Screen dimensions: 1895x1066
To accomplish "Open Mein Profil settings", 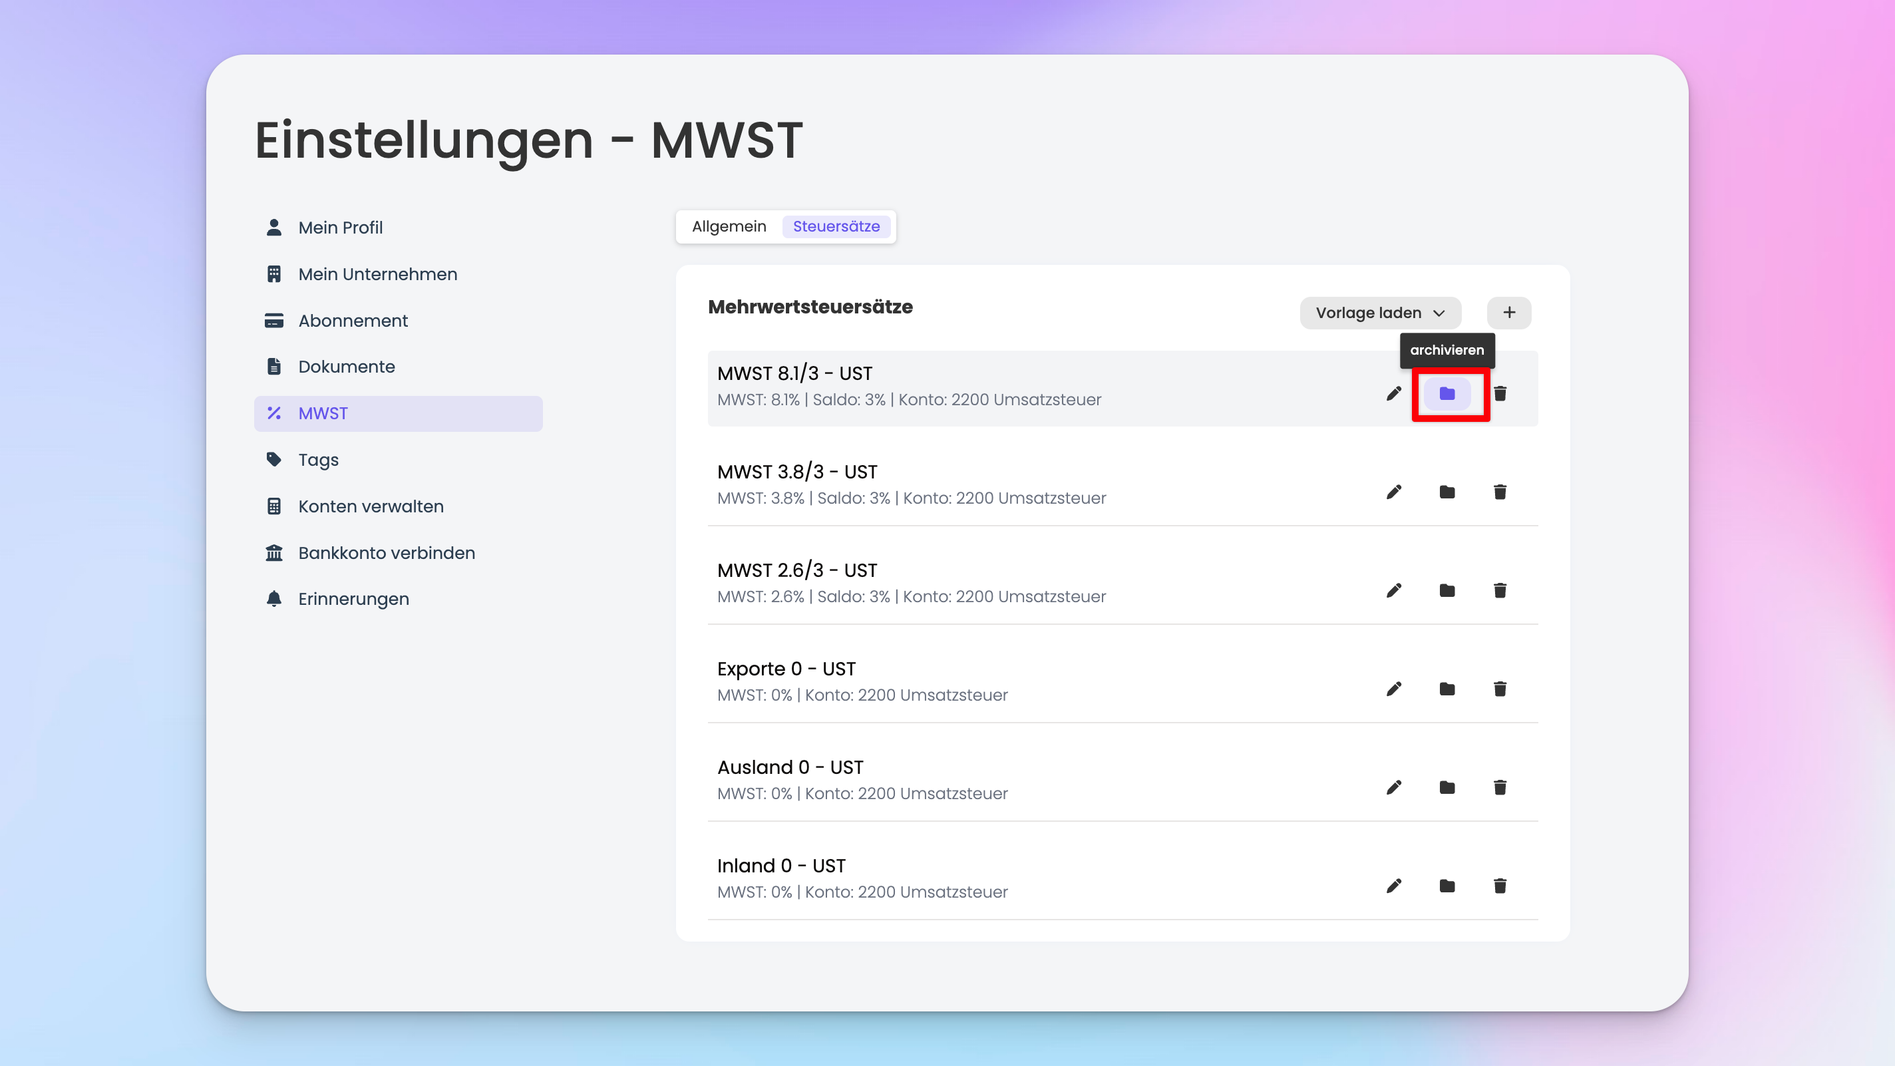I will coord(340,228).
